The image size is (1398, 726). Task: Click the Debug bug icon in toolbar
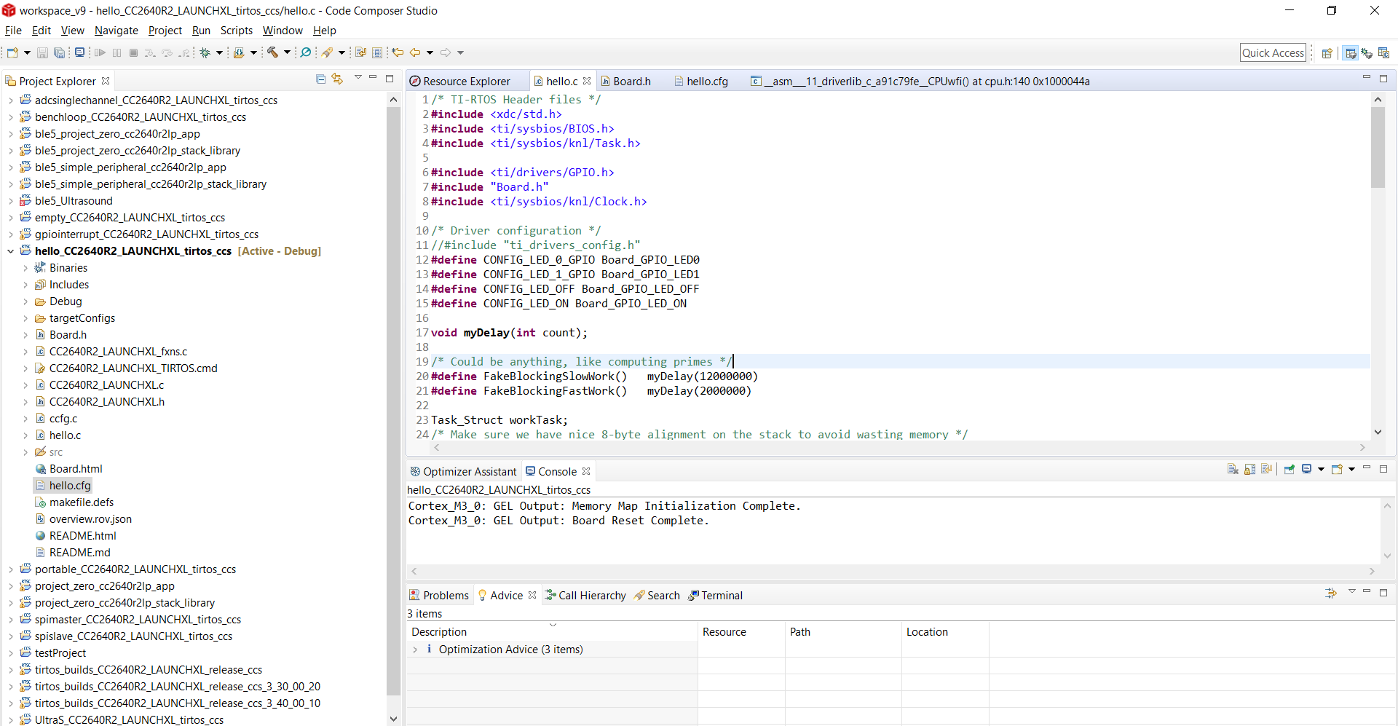[x=206, y=52]
